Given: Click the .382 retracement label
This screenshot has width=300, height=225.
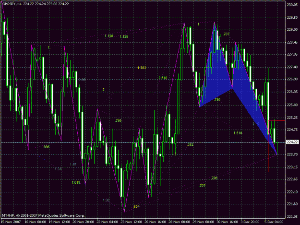Looking at the screenshot, I should pos(190,144).
